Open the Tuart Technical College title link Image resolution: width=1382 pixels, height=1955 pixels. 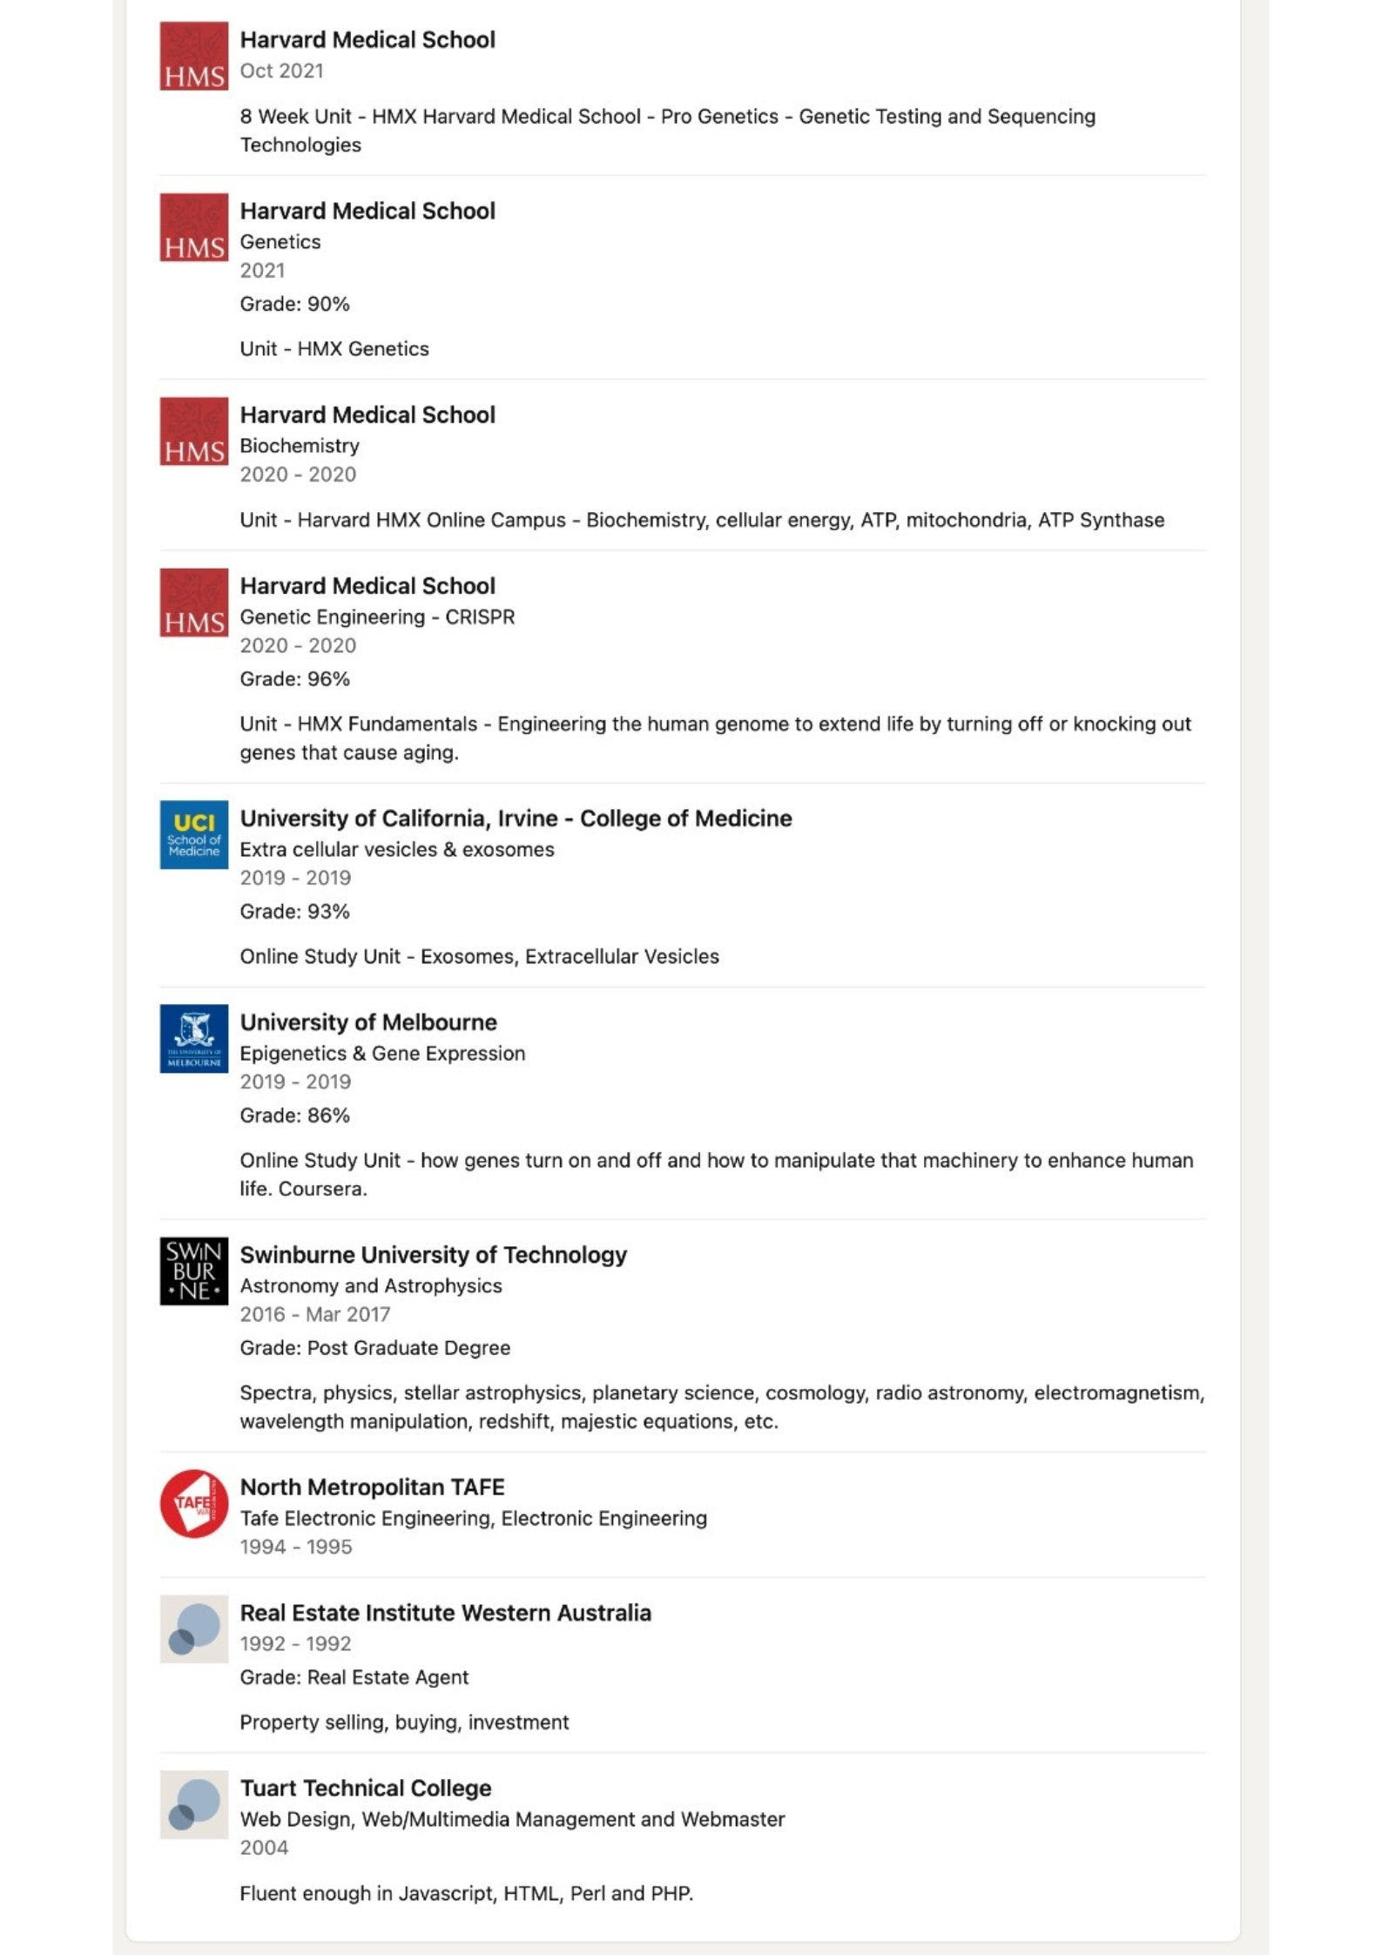point(366,1788)
